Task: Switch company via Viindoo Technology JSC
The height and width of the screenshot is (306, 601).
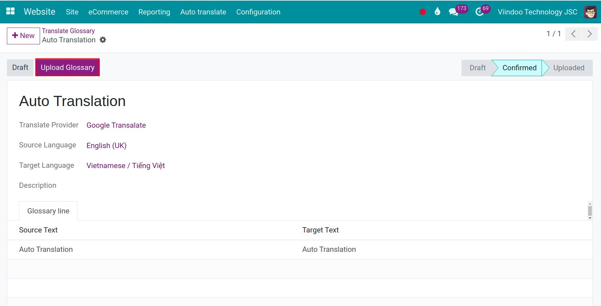Action: 537,12
